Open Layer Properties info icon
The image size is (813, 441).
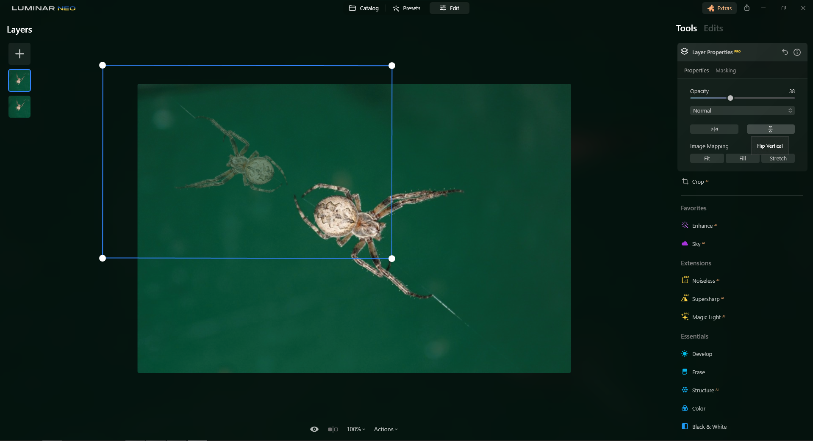click(797, 52)
